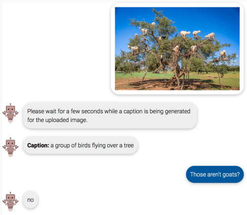Select the caption message bubble
Image resolution: width=247 pixels, height=215 pixels.
[80, 145]
